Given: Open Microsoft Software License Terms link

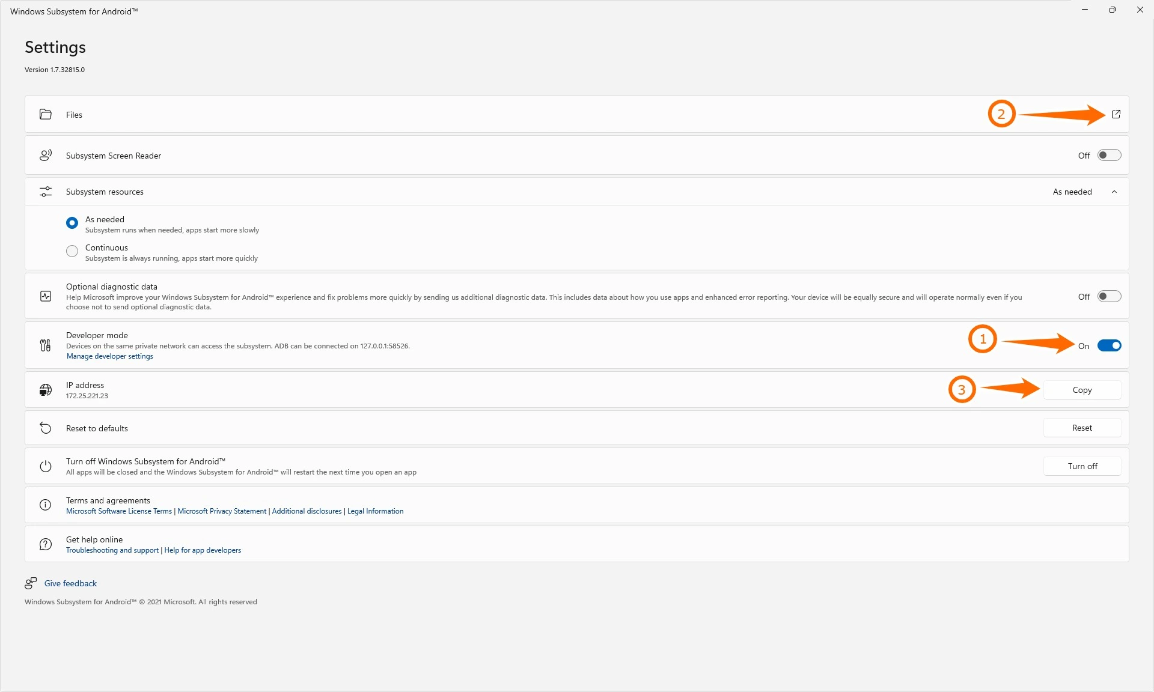Looking at the screenshot, I should [x=119, y=511].
